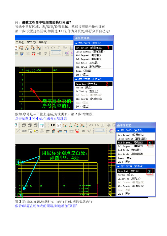Select highlighted Pick Pnt in the first figure
Screen dimensions: 167x236
(x=94, y=84)
